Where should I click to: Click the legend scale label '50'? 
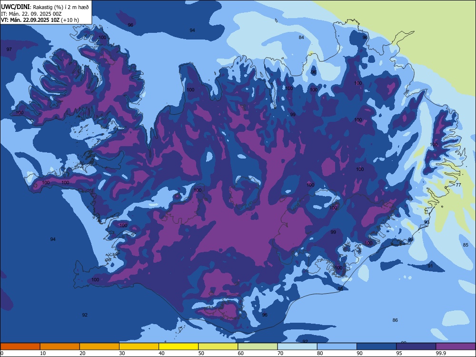201,353
